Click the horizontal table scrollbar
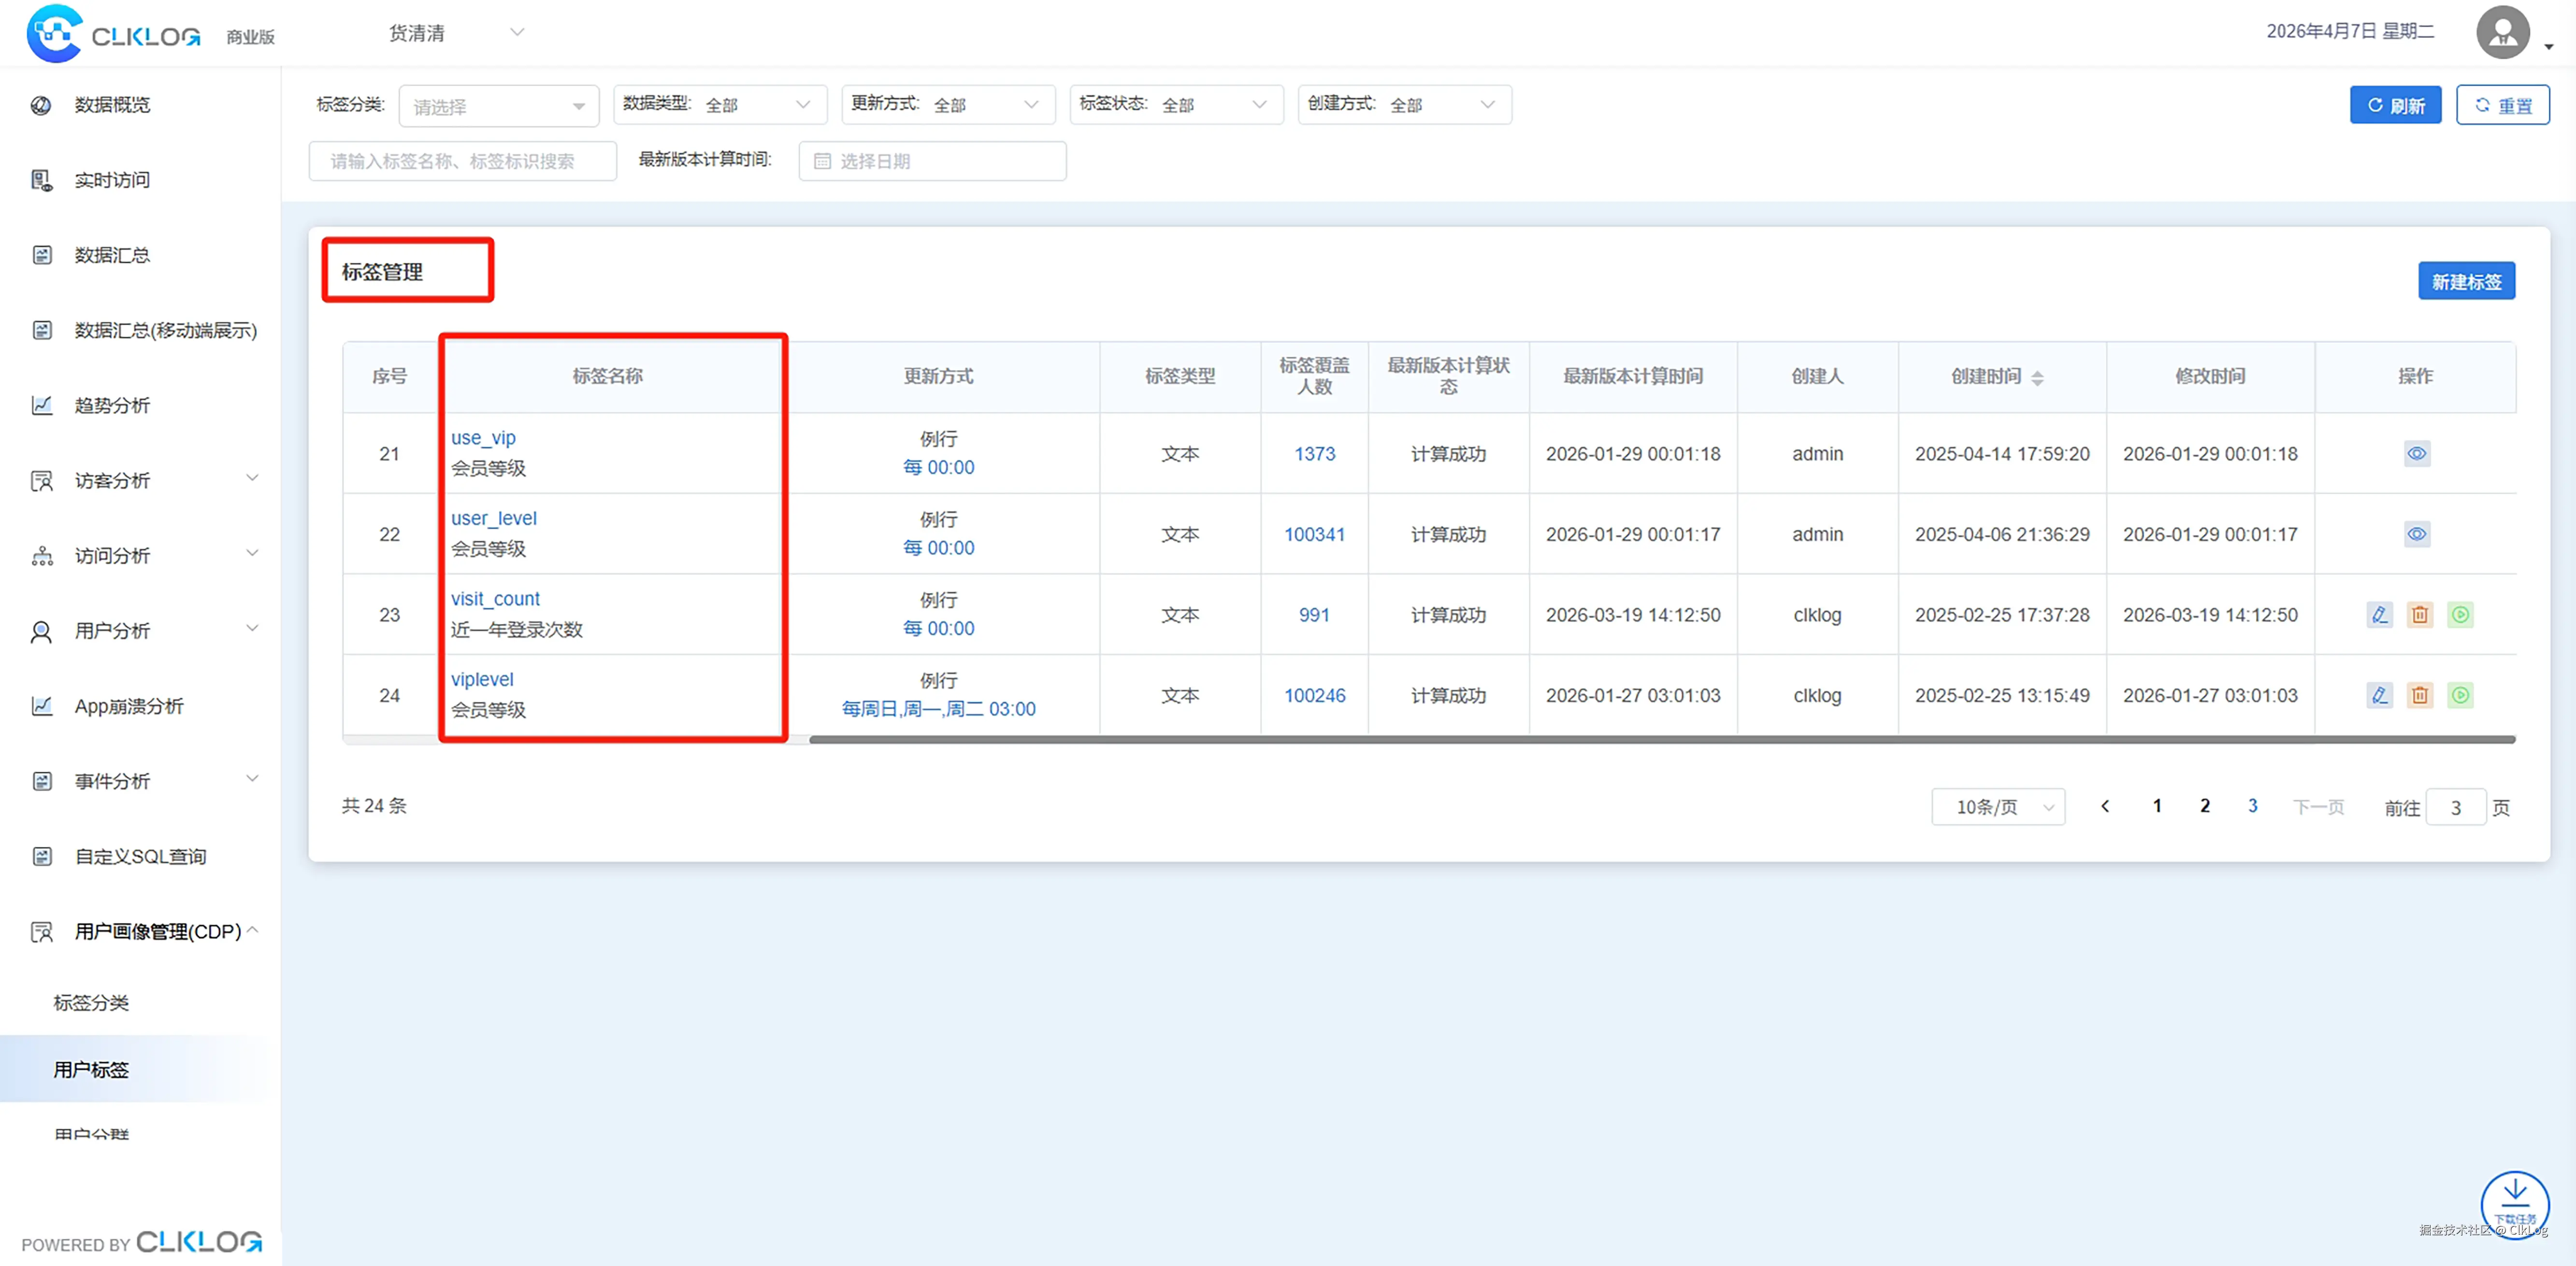Screen dimensions: 2576x1266 point(1660,740)
